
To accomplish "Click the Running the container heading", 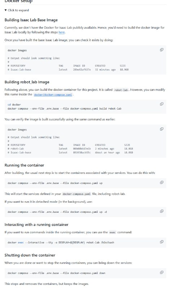I will (x=24, y=165).
